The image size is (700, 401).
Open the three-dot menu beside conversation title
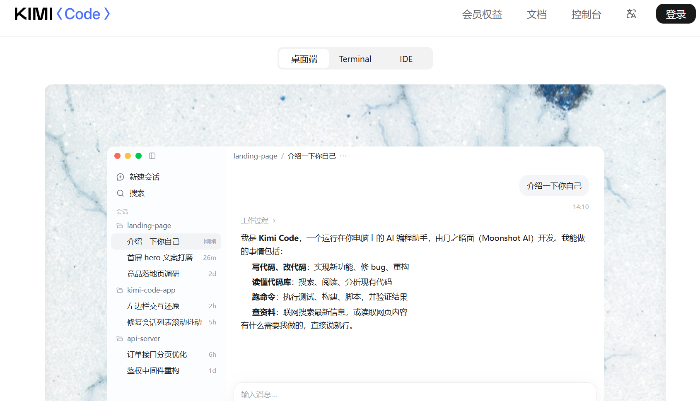[x=343, y=156]
